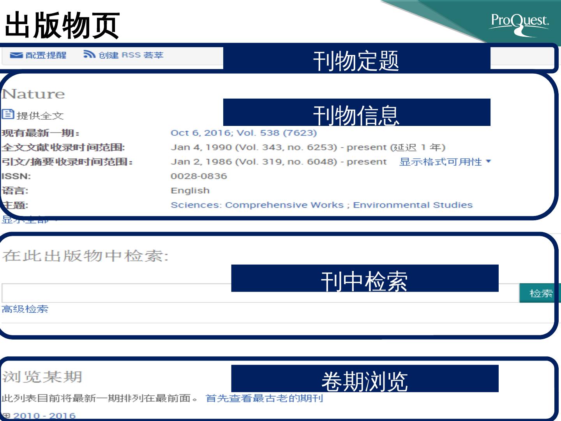Screen dimensions: 561x421
Task: Click the 浏览某期 heading
Action: pyautogui.click(x=42, y=377)
